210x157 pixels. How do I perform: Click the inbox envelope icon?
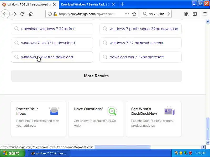pos(54,111)
